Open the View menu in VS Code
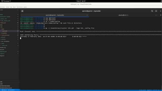 (8, 7)
